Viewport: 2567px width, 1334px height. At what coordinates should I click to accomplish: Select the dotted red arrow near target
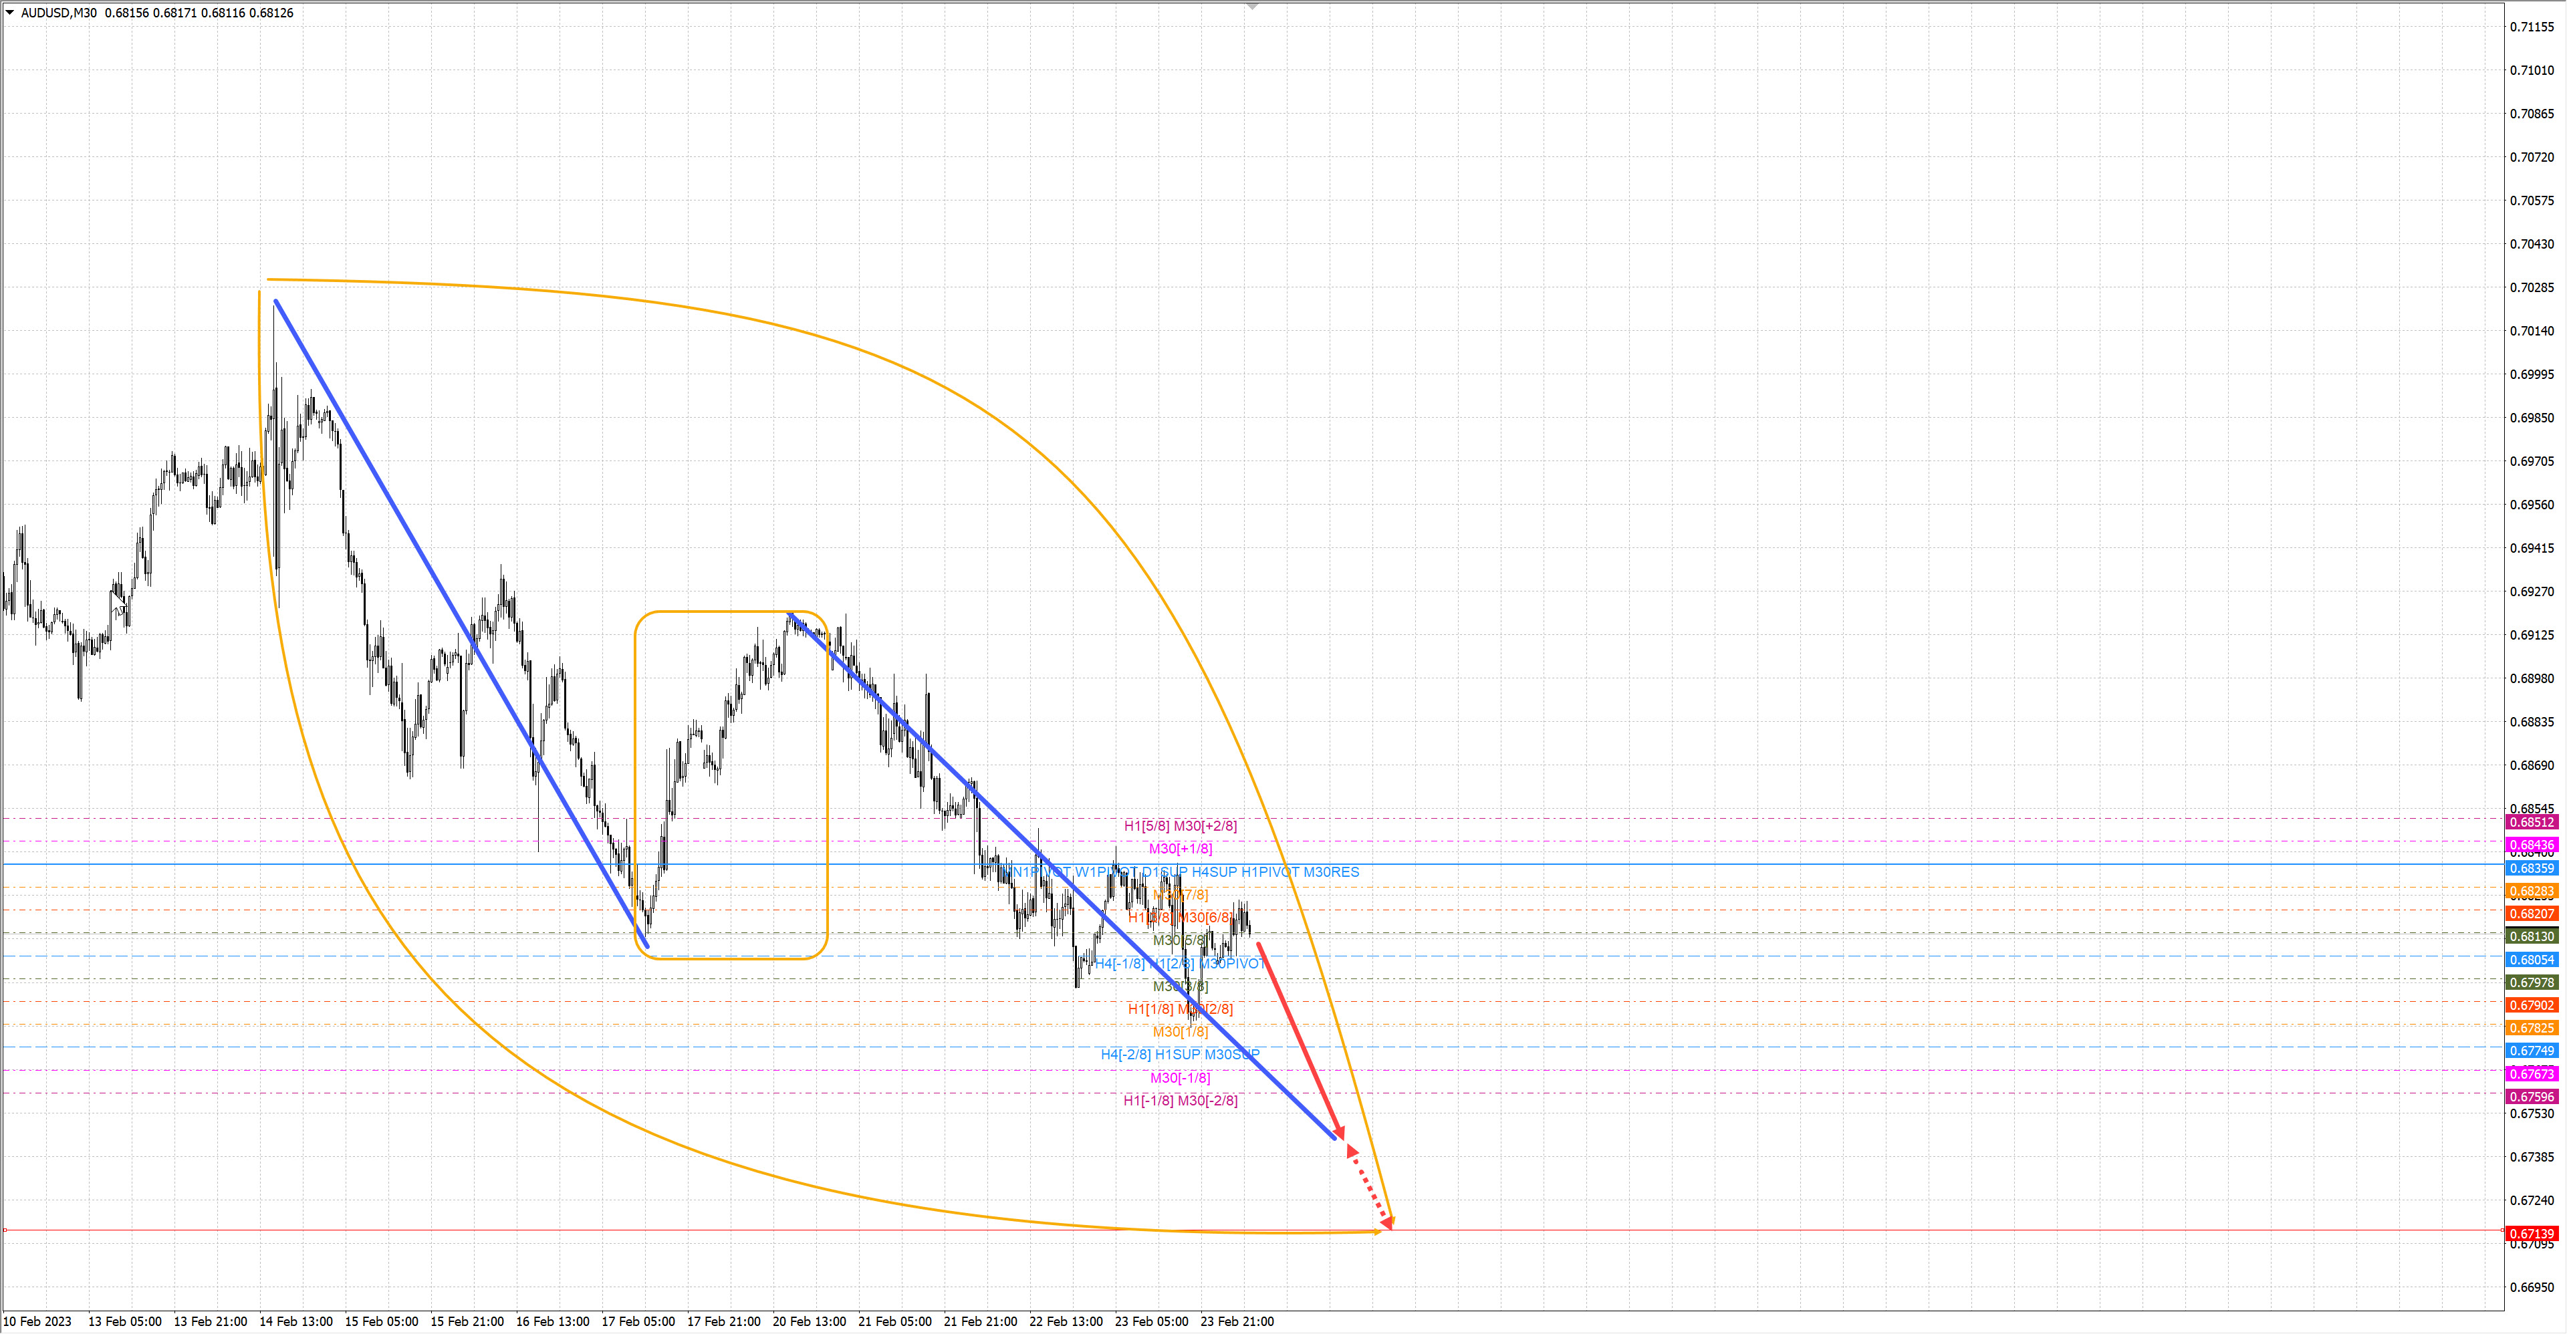click(1370, 1190)
